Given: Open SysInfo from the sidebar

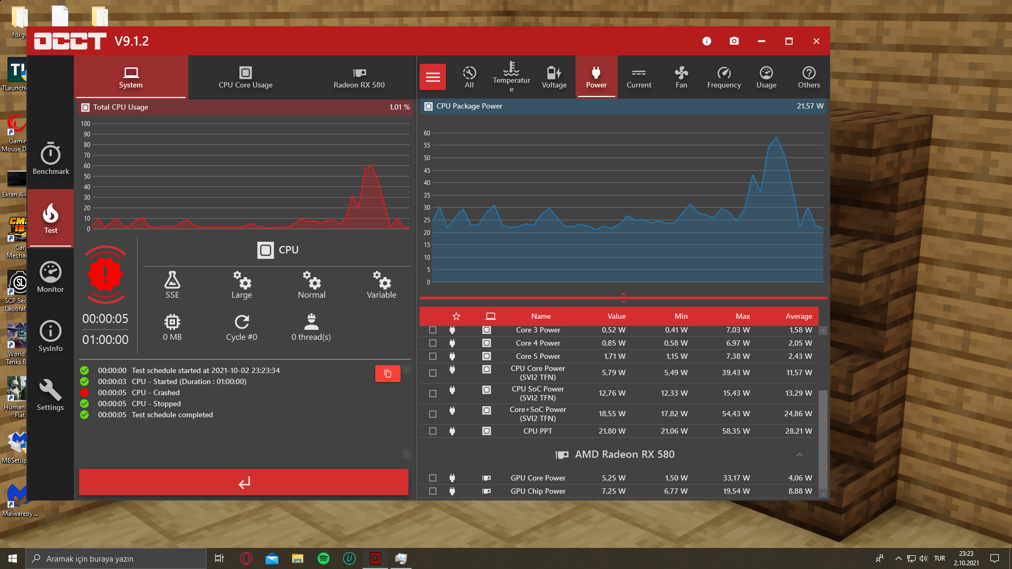Looking at the screenshot, I should coord(51,336).
